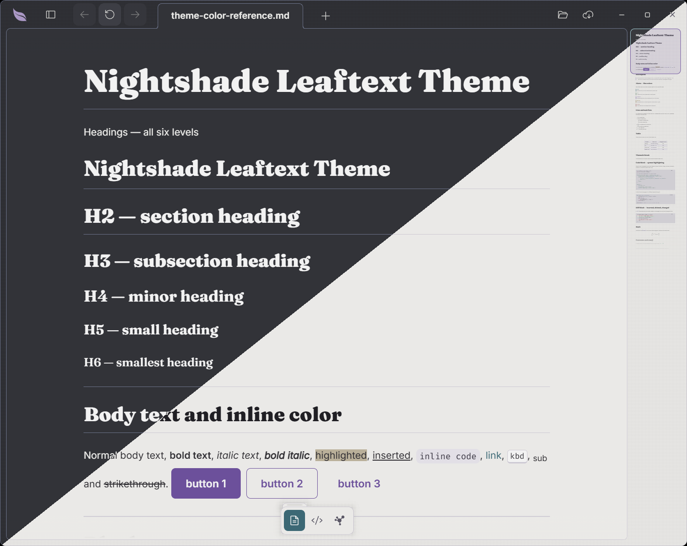
Task: Click the "H3 — subsection heading" heading
Action: pos(197,261)
